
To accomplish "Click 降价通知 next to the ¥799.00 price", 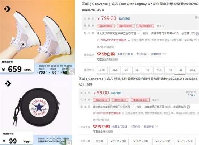I will pos(124,19).
